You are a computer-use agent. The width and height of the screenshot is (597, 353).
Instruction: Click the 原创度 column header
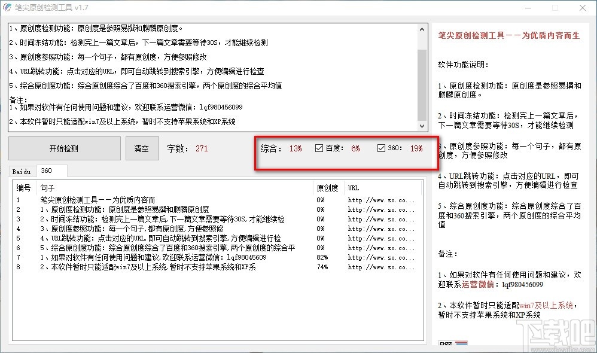328,188
